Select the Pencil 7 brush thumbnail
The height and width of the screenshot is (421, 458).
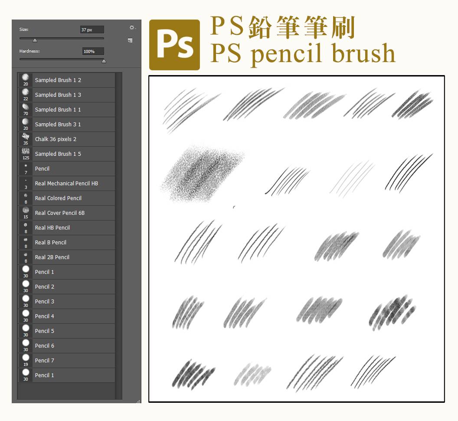coord(26,361)
